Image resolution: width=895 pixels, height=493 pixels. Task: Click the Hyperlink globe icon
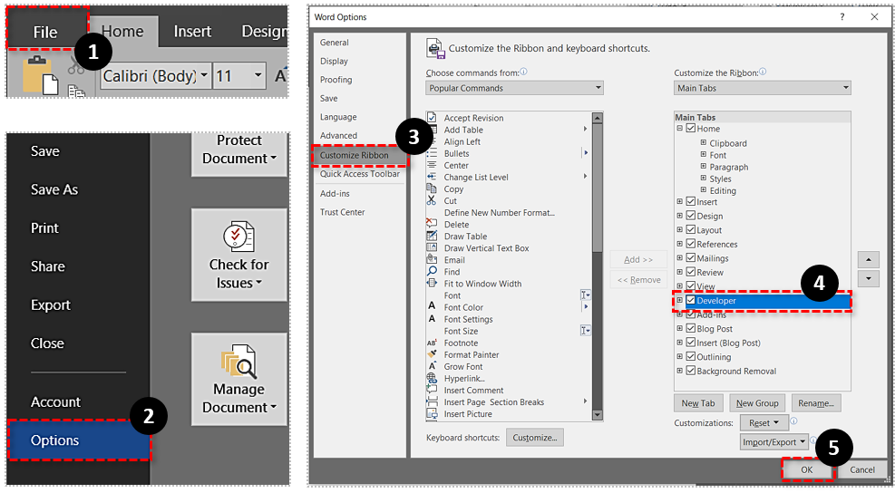point(432,378)
